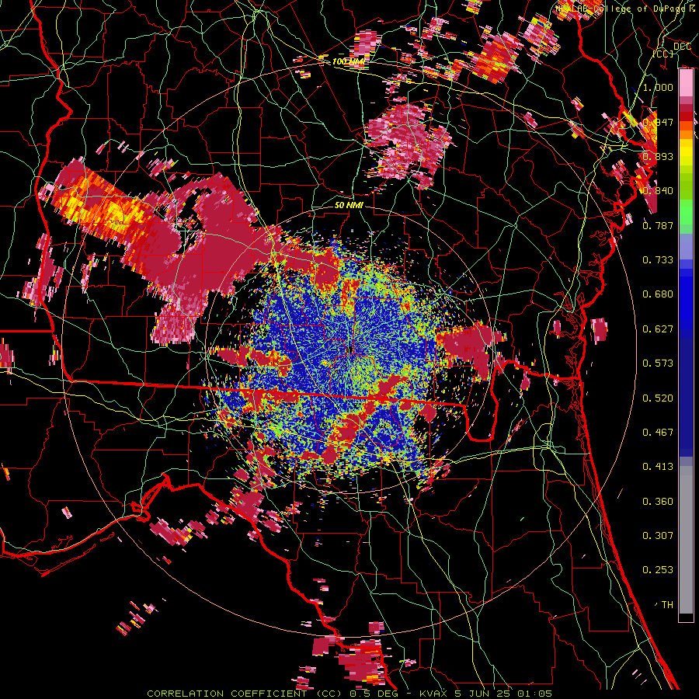
Task: Click the vertical correlation coefficient color bar
Action: (686, 346)
